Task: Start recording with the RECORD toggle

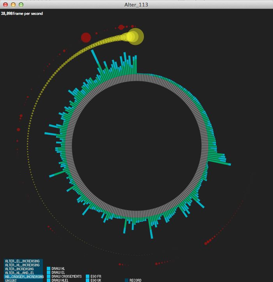Action: pyautogui.click(x=127, y=280)
